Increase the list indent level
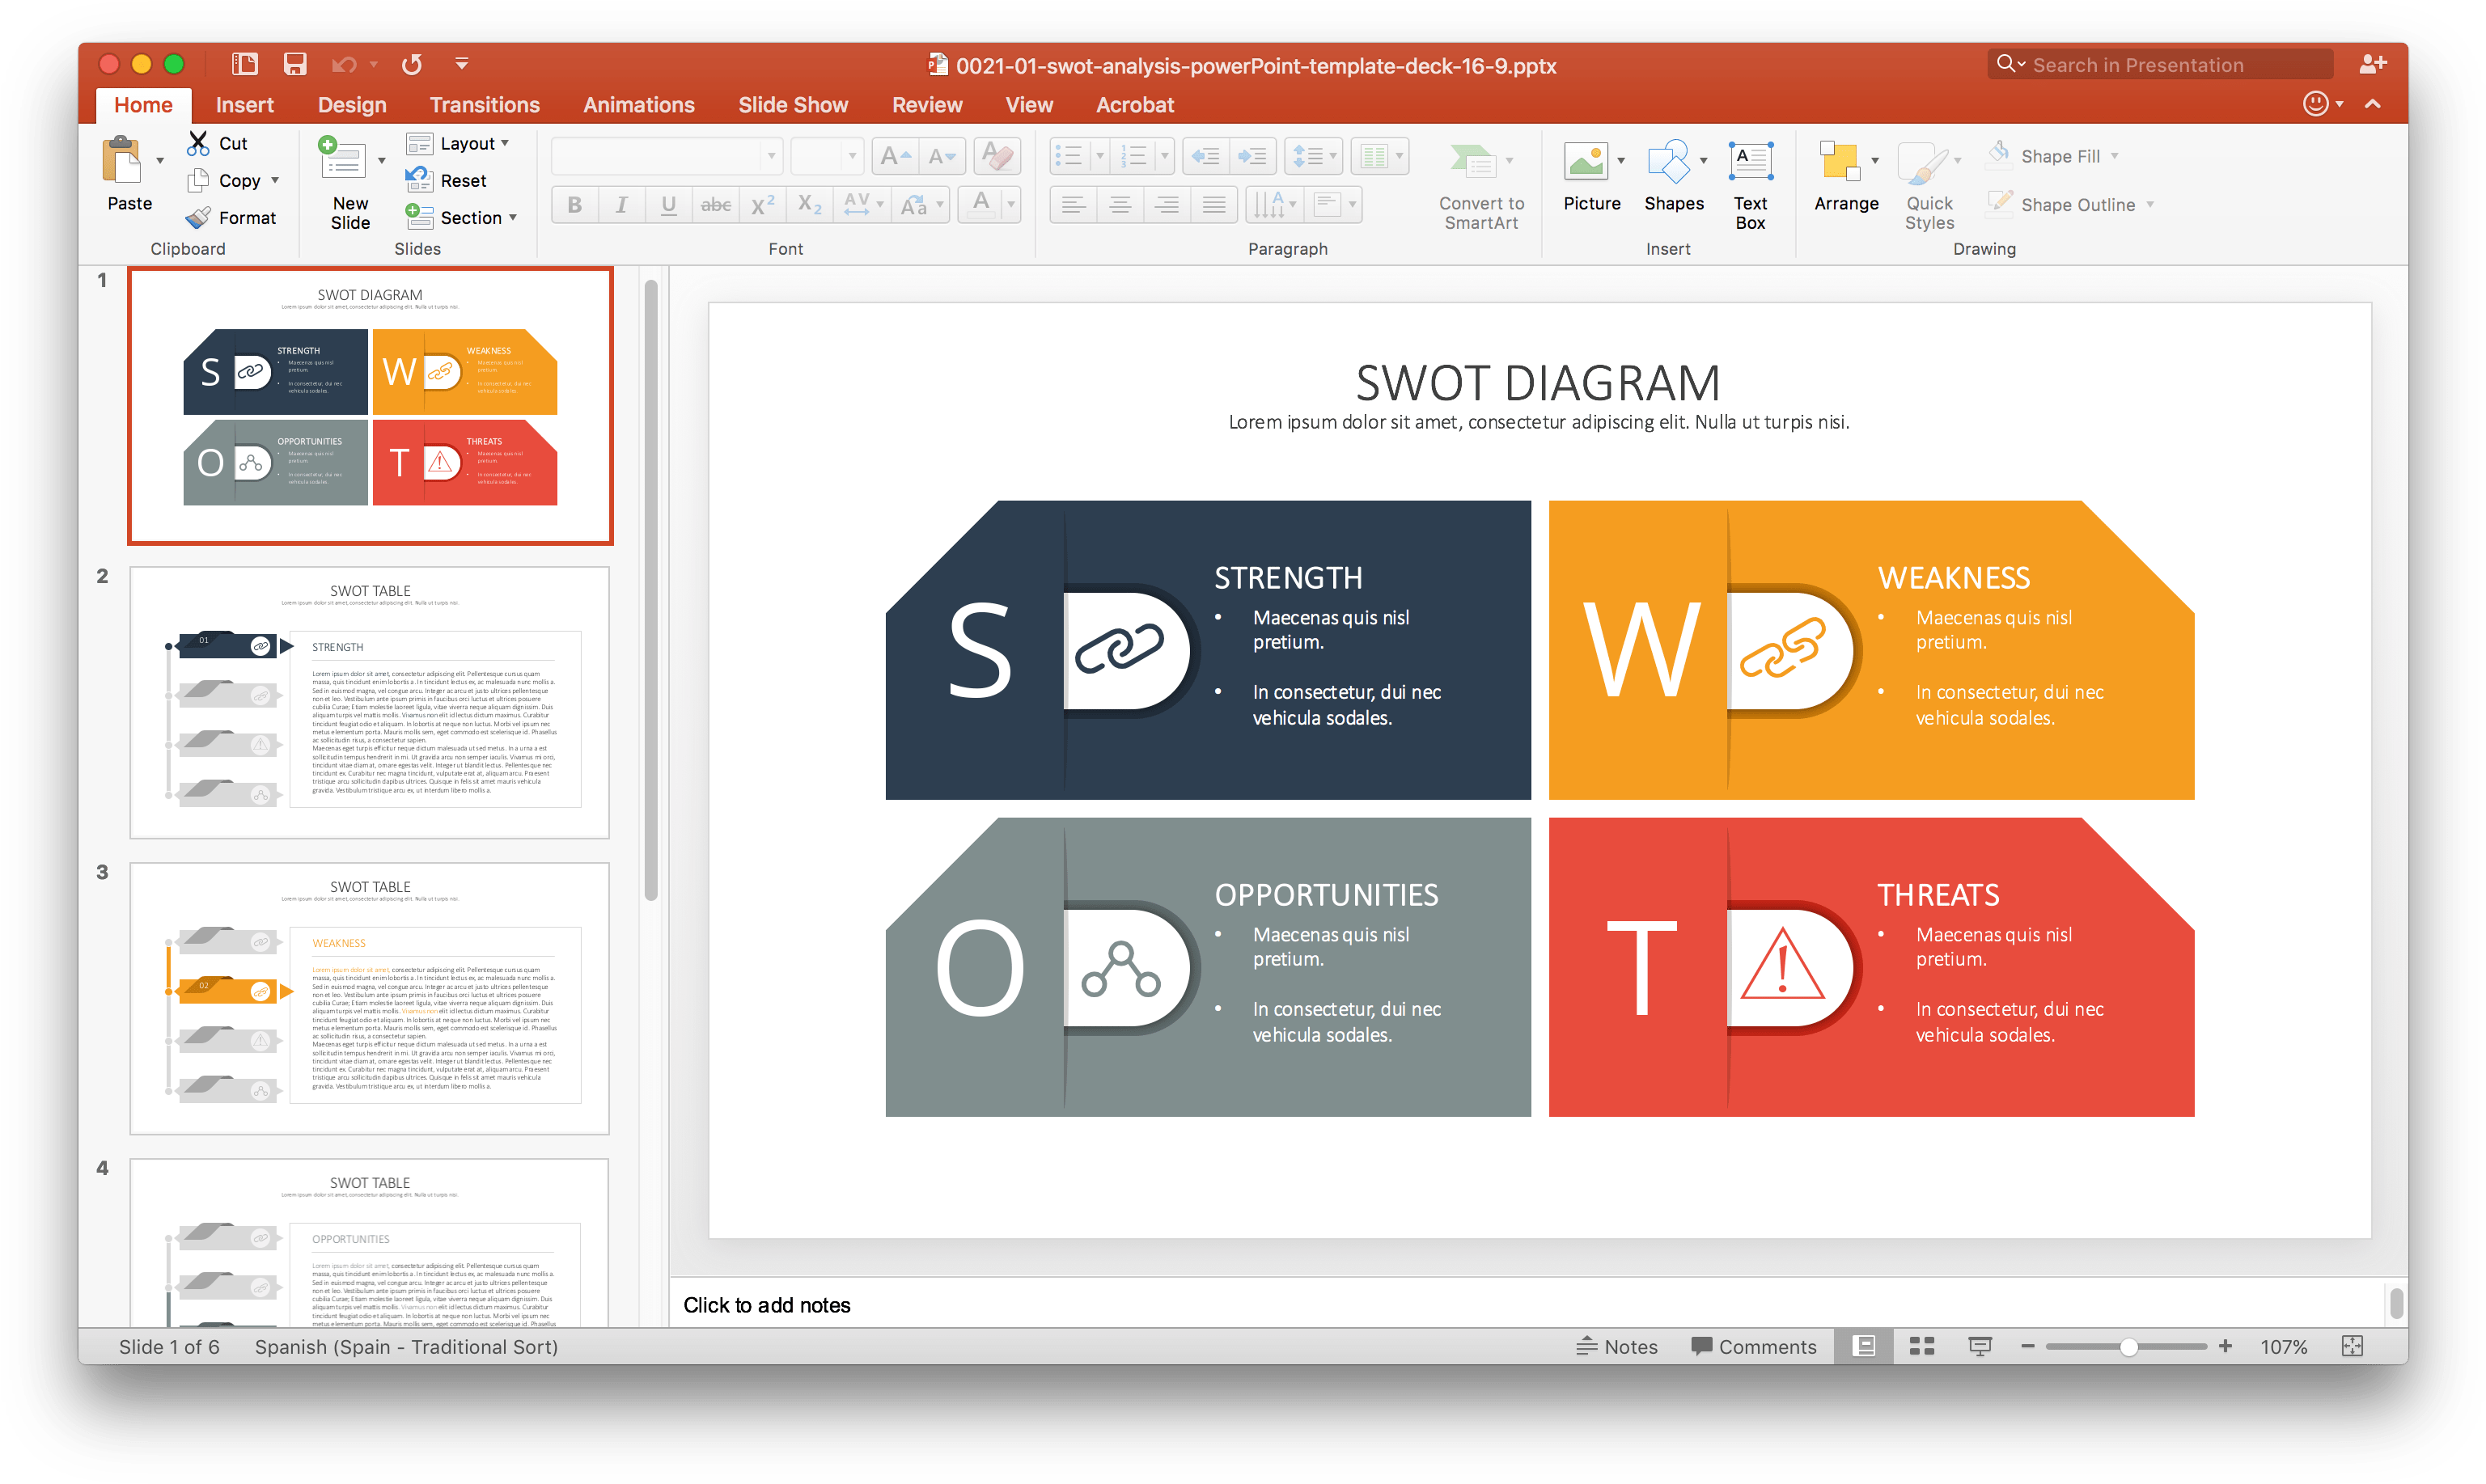Screen dimensions: 2486x1484 pos(1252,156)
